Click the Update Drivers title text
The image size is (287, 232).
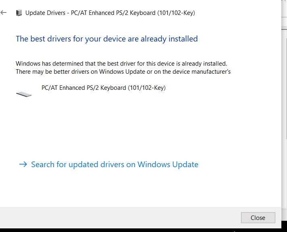click(110, 13)
